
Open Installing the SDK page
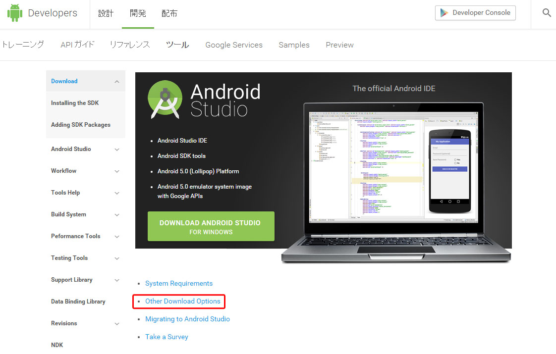pos(75,103)
